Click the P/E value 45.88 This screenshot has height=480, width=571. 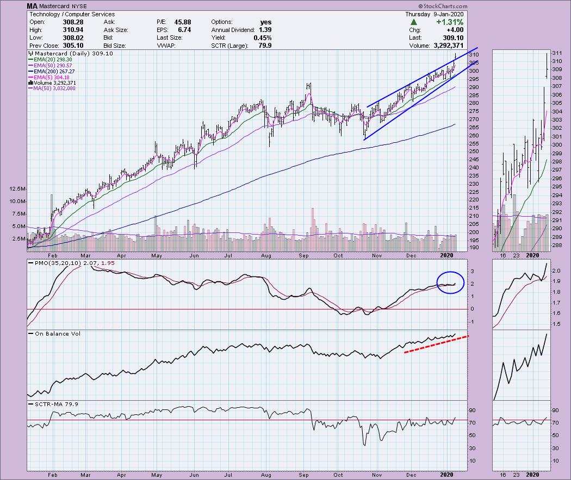182,22
